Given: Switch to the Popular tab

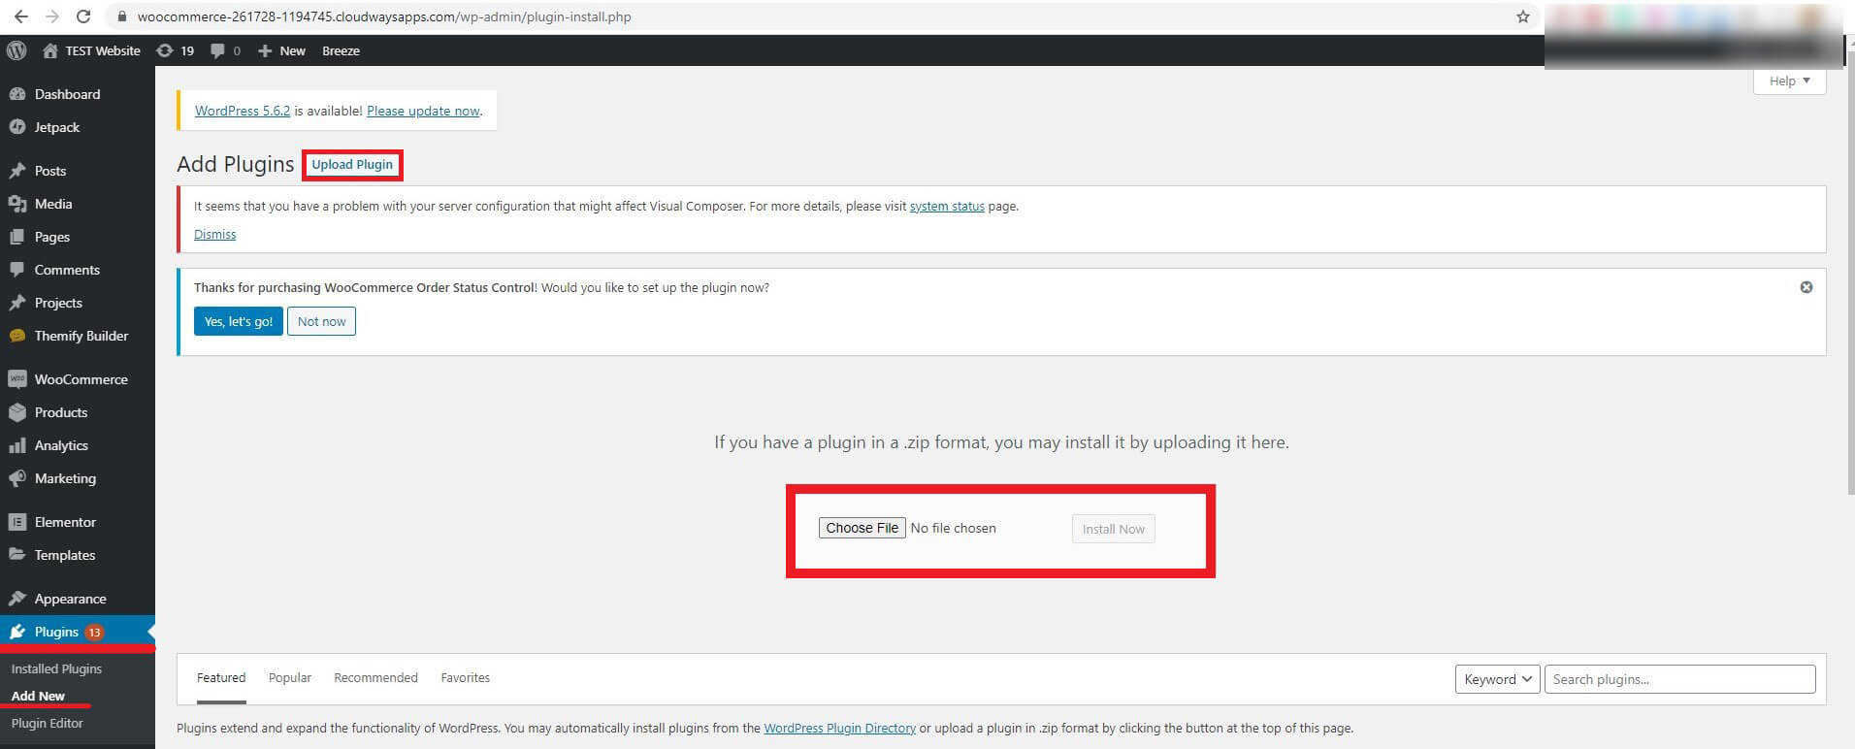Looking at the screenshot, I should point(290,677).
